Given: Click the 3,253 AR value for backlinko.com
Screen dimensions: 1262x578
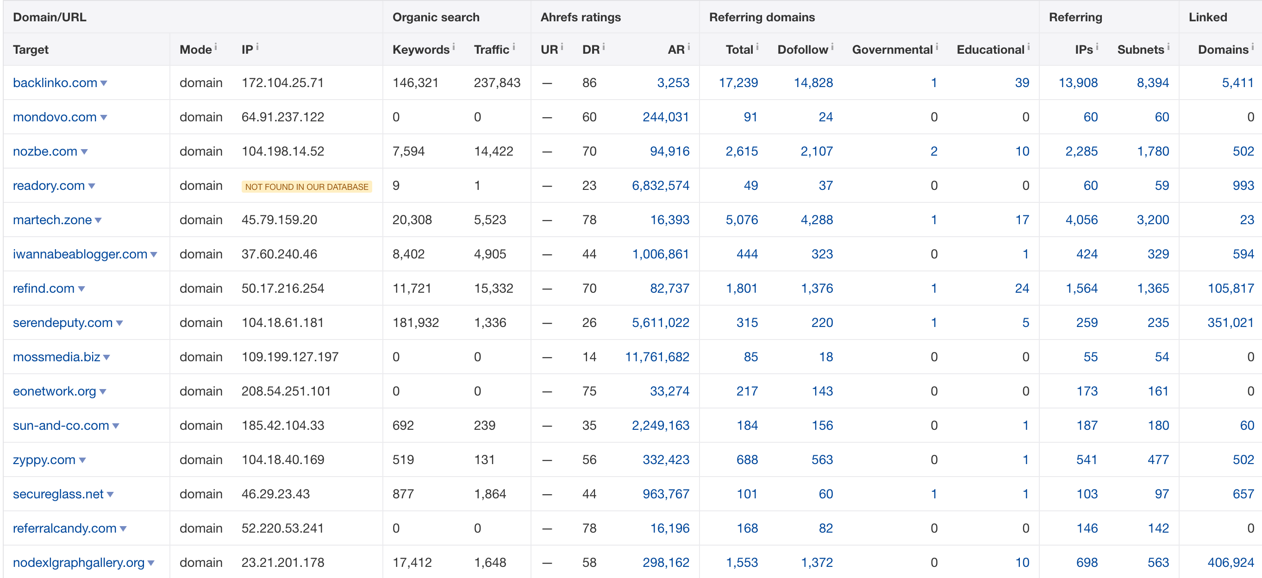Looking at the screenshot, I should 674,83.
